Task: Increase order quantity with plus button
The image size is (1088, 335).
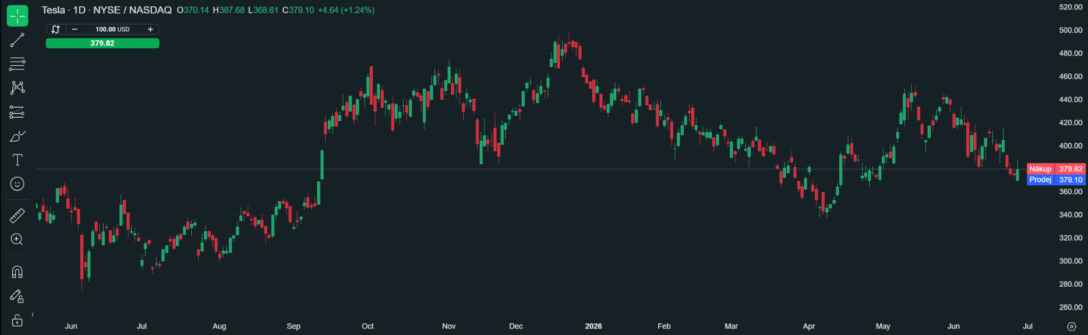Action: point(150,29)
